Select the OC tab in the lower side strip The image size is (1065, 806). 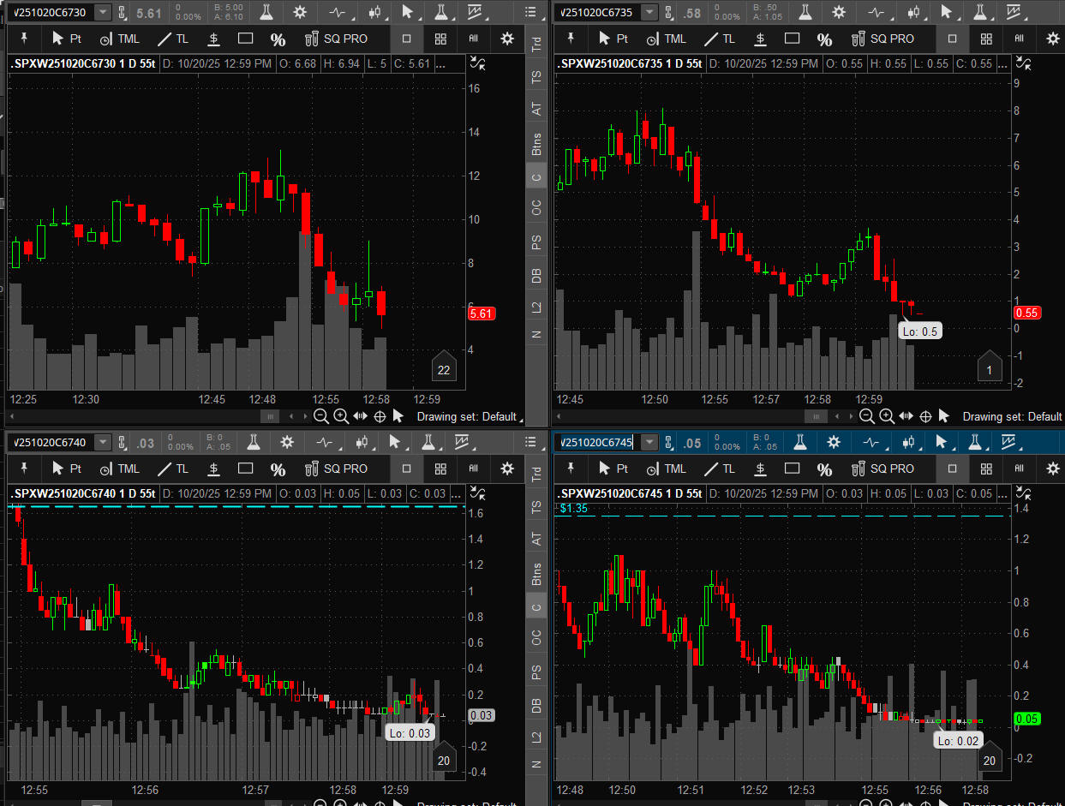click(x=536, y=637)
